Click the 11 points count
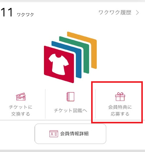Screen dimensions: 145x152 7,12
